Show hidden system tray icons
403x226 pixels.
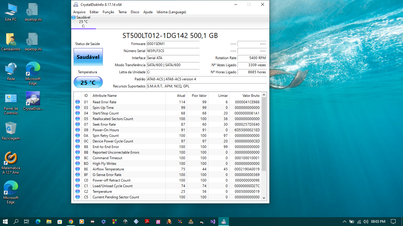click(344, 222)
